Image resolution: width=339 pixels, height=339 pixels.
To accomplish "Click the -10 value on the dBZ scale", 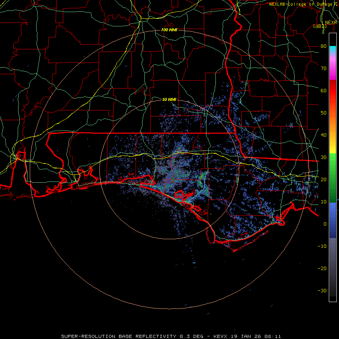I will (322, 246).
